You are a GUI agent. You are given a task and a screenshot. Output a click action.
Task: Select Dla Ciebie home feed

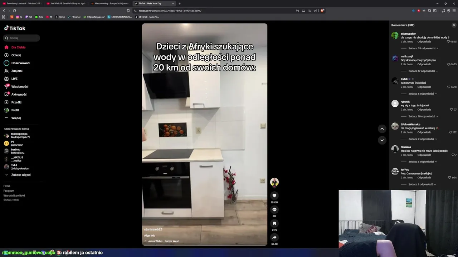[x=15, y=47]
